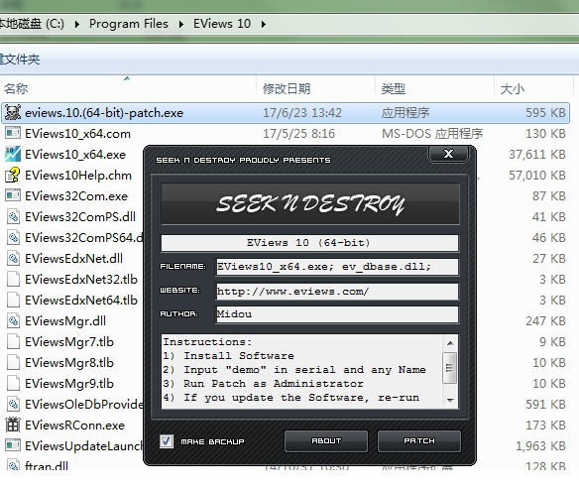Sort files by 名称 column header

coord(128,89)
